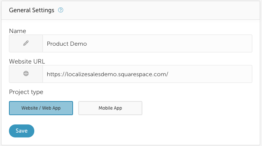This screenshot has height=146, width=262.
Task: Choose Website / Web App project type
Action: (x=41, y=108)
